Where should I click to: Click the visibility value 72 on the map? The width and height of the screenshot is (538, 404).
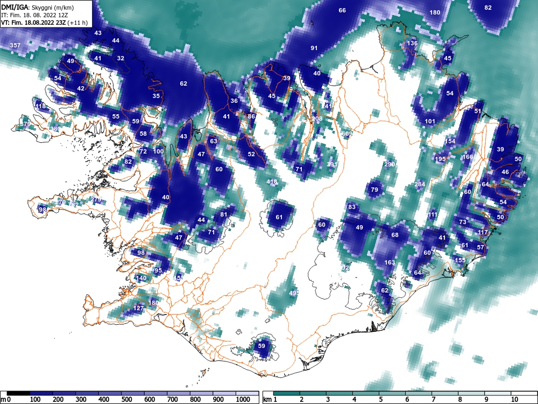coord(143,151)
